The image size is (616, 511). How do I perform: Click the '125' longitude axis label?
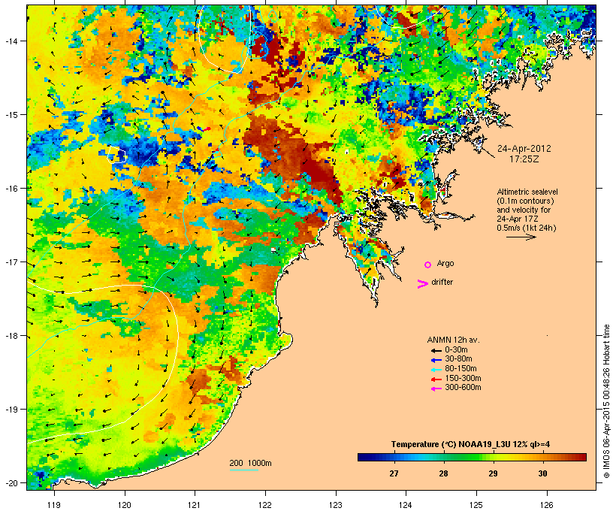[x=476, y=505]
